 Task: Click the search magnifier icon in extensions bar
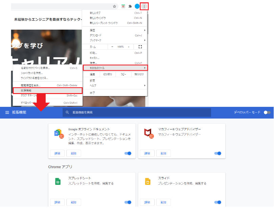(x=67, y=112)
